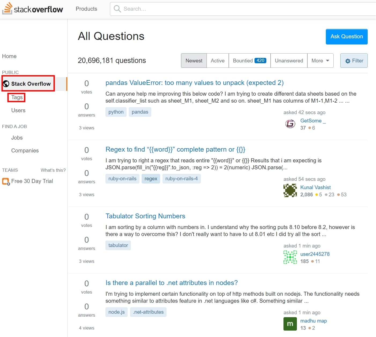Open Tags in the sidebar

[x=17, y=97]
